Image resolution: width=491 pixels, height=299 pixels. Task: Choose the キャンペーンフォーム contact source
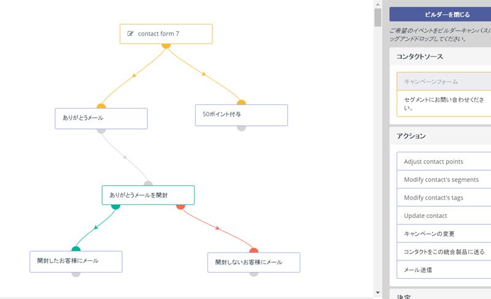444,82
